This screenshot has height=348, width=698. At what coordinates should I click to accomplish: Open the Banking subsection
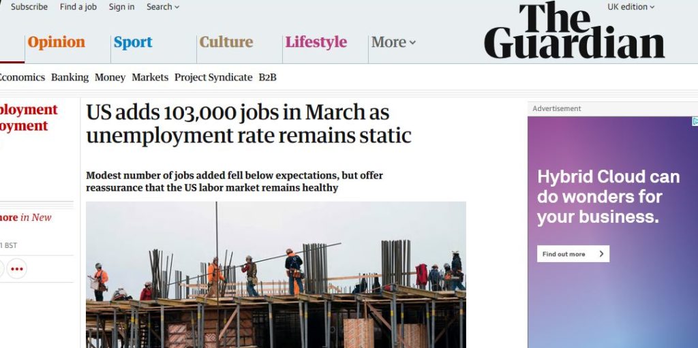tap(70, 78)
